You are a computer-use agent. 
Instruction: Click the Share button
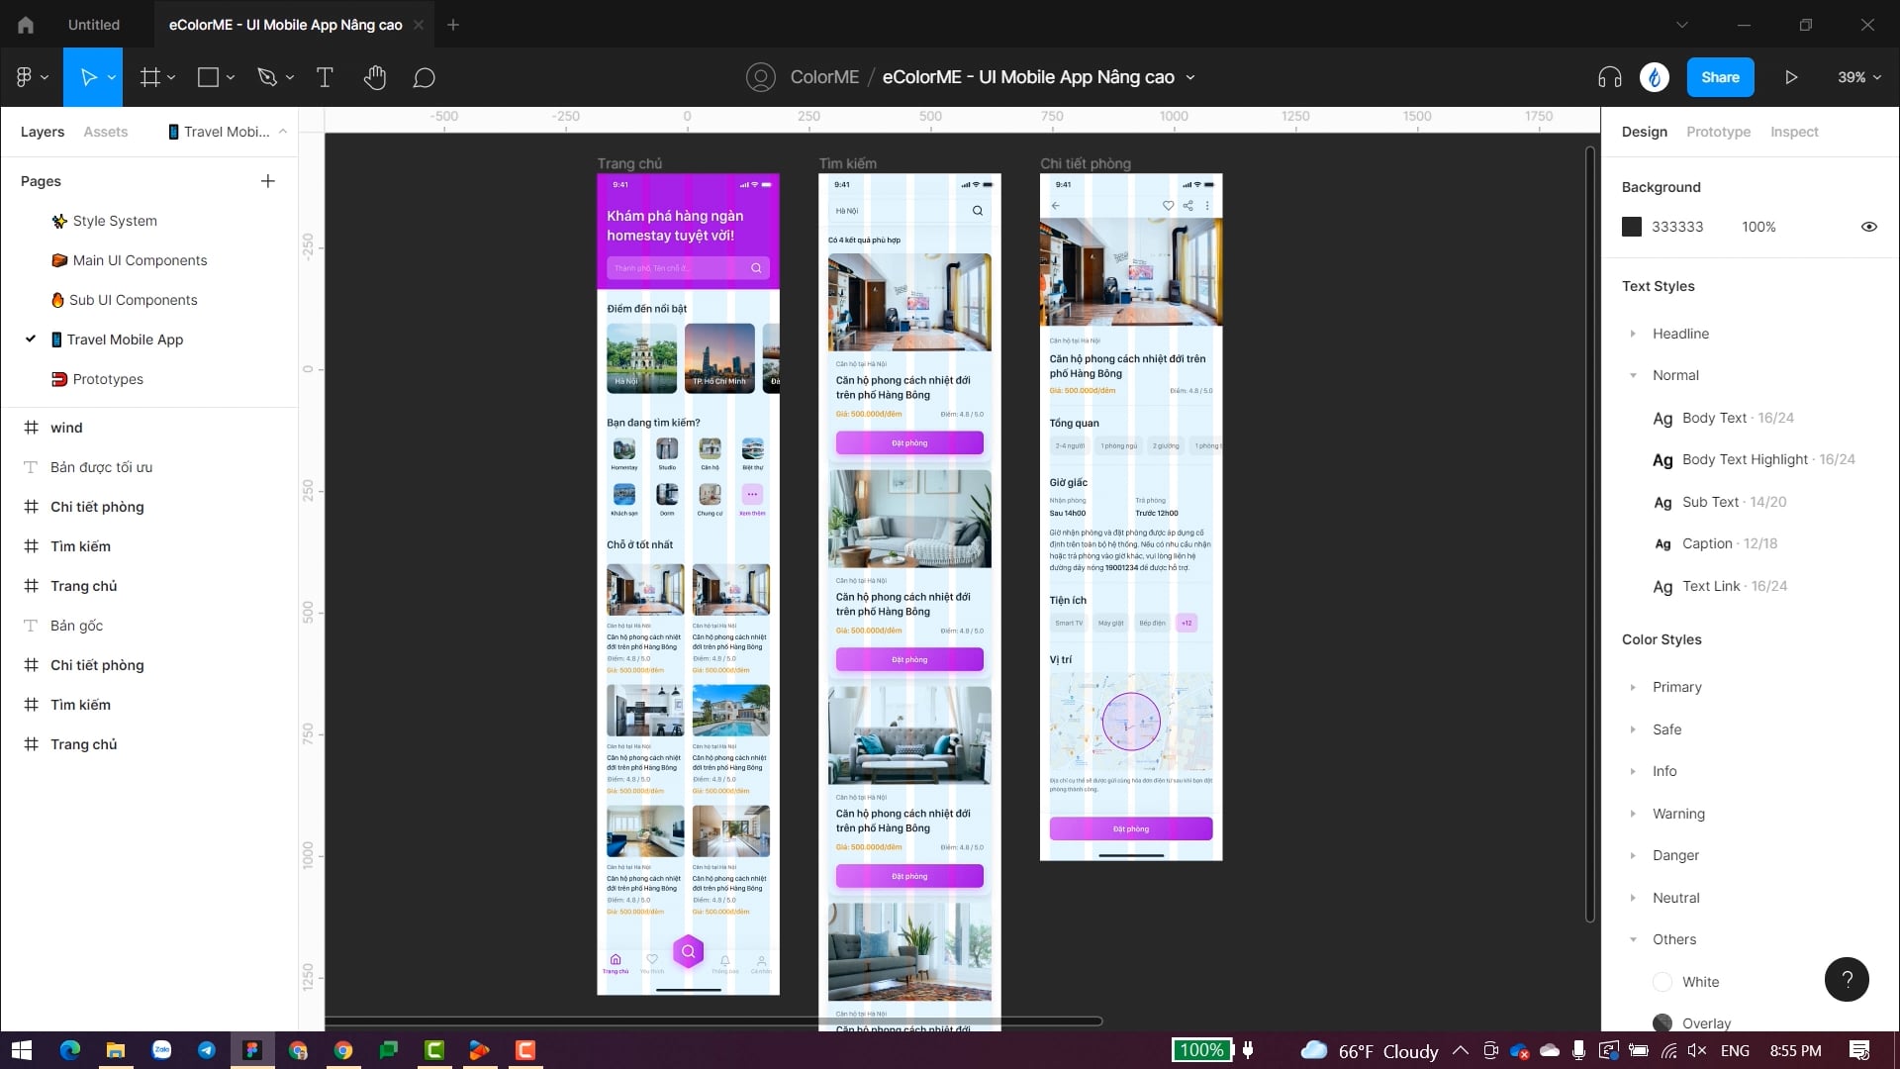click(x=1720, y=77)
